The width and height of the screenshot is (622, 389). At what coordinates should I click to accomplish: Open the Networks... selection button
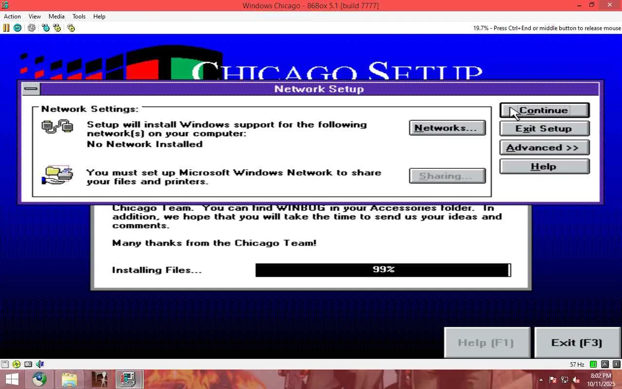pyautogui.click(x=447, y=128)
